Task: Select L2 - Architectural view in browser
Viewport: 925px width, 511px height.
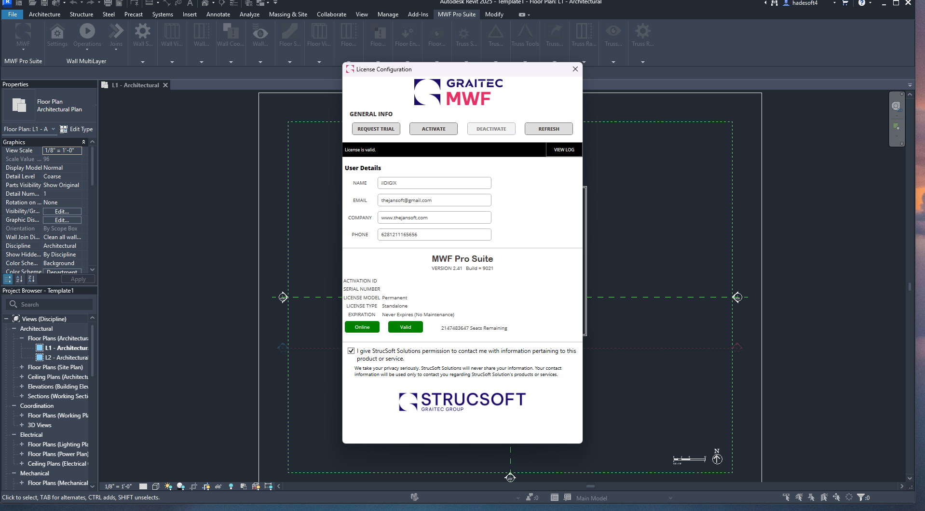Action: (66, 358)
